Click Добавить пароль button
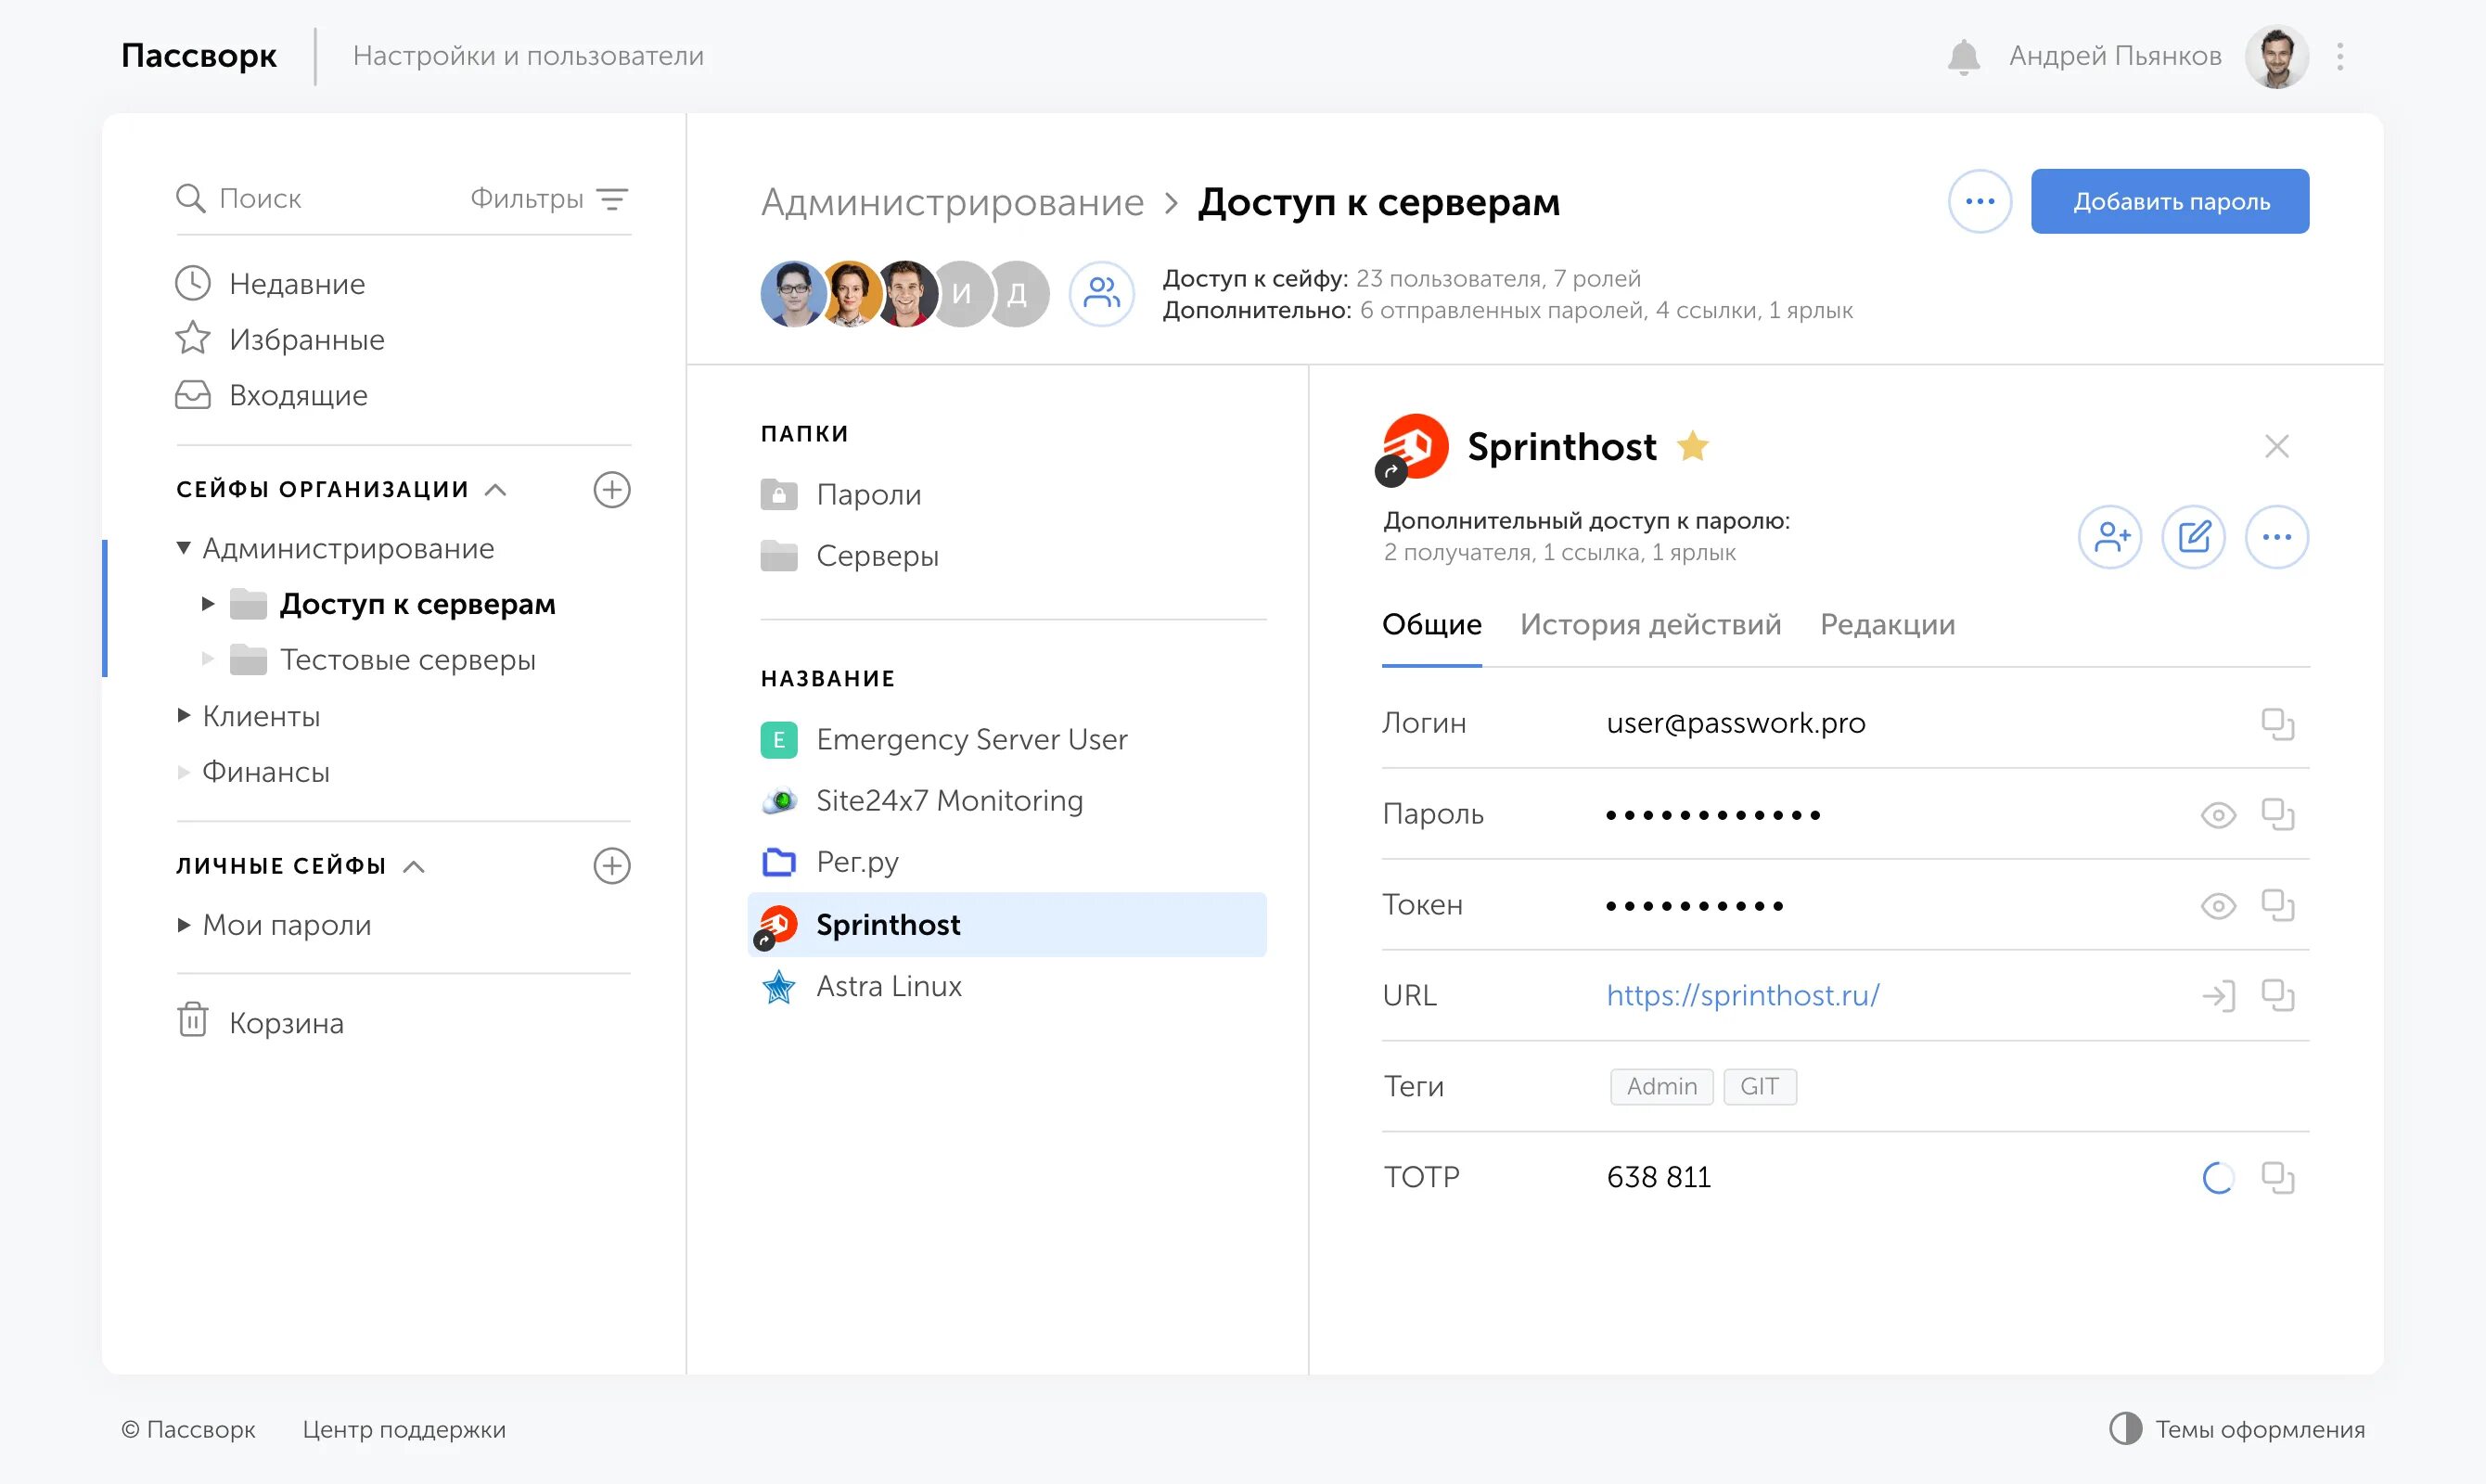 pos(2169,201)
